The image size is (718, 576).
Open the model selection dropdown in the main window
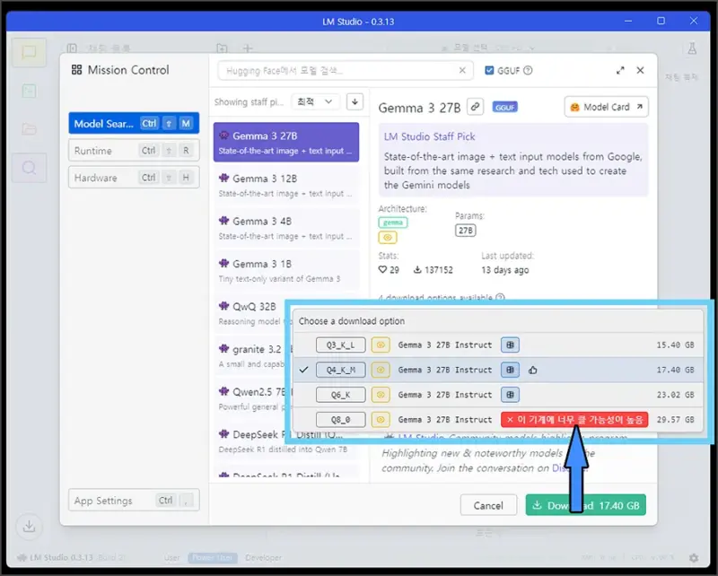(x=487, y=48)
